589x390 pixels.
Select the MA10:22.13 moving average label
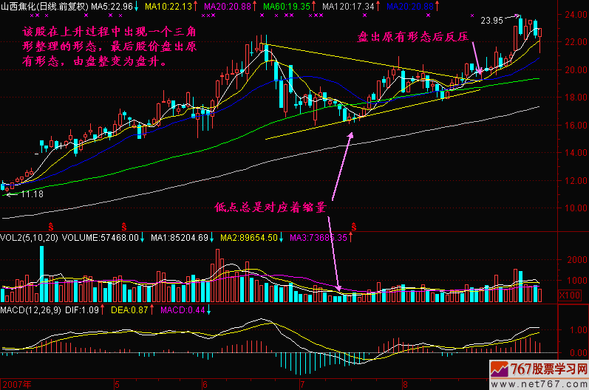pos(169,6)
